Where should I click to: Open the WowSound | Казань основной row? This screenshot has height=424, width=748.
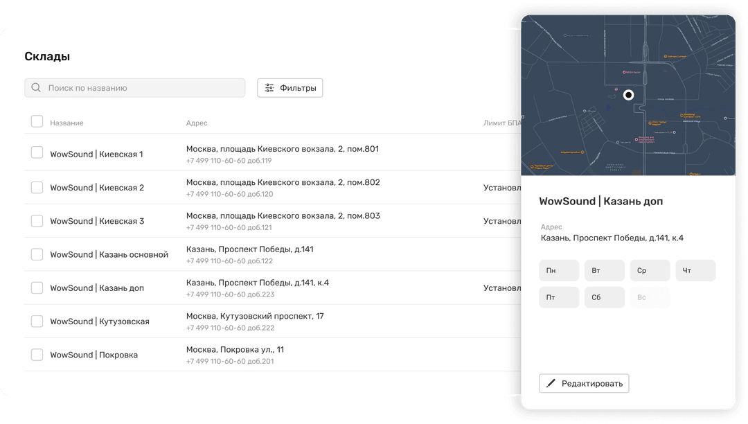[x=109, y=254]
